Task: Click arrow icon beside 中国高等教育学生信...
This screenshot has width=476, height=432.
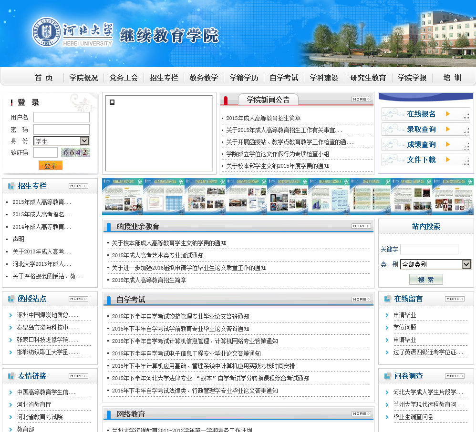Action: coord(10,392)
